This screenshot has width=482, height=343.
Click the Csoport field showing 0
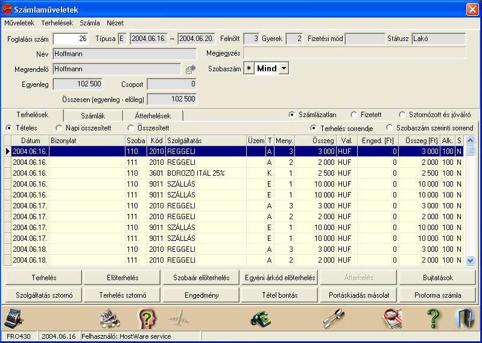(x=172, y=84)
